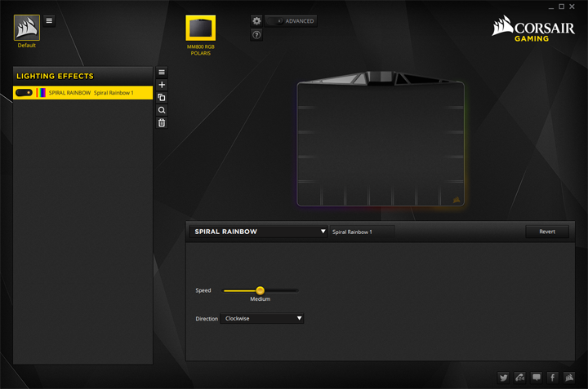
Task: Open Corsair Twitter page icon
Action: pyautogui.click(x=503, y=378)
